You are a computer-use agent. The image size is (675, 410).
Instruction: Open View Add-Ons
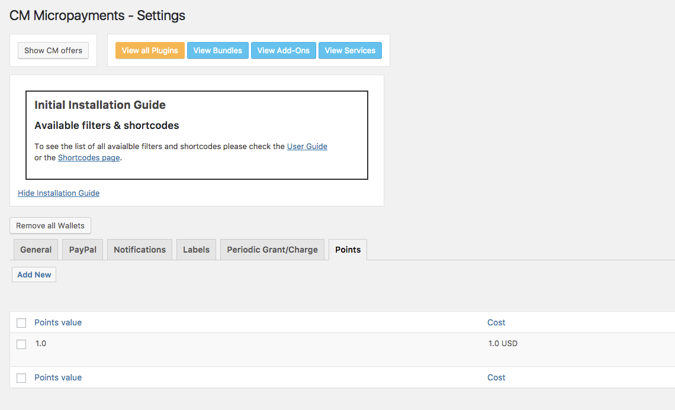click(x=283, y=50)
